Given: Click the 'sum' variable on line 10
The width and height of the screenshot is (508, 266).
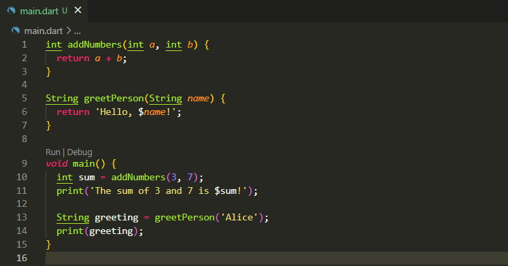Looking at the screenshot, I should point(87,178).
